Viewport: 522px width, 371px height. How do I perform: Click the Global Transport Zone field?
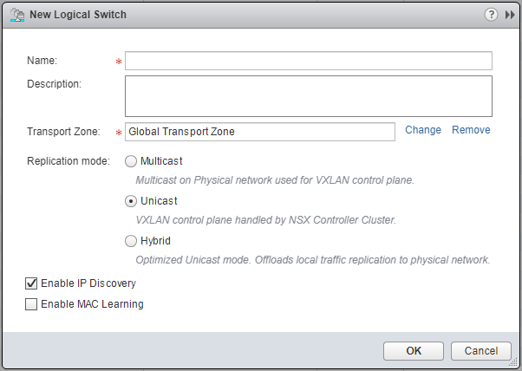tap(260, 132)
